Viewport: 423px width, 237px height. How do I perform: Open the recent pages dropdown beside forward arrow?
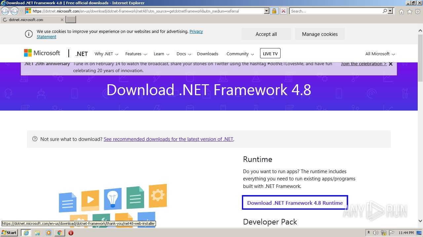tap(21, 11)
